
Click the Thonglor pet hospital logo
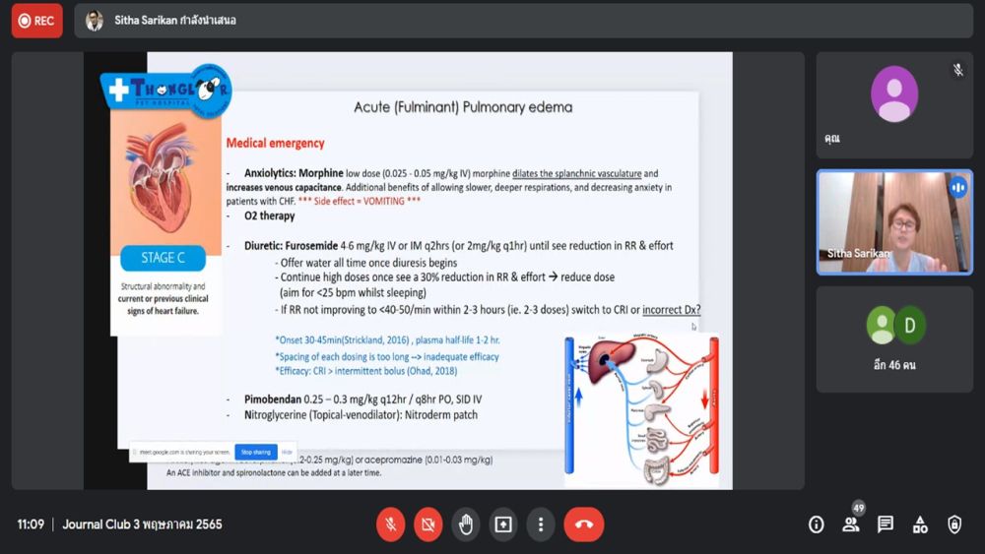pyautogui.click(x=165, y=91)
